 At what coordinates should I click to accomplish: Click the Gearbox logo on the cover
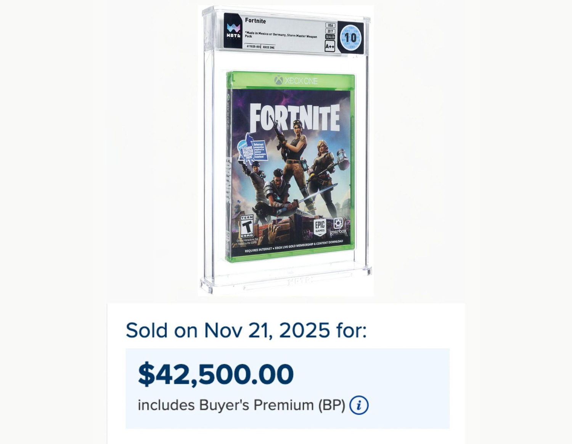point(338,227)
